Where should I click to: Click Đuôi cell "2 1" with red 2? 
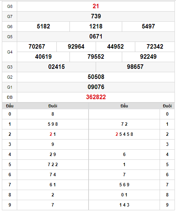click(53, 134)
